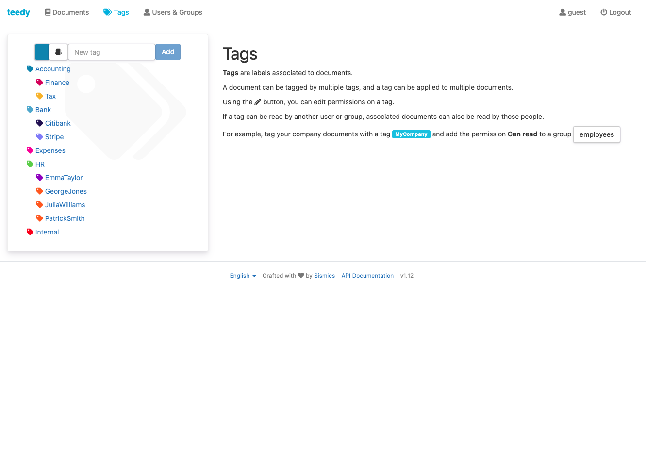Select the GeorgeJones tag
Screen dimensions: 646x451
[x=66, y=191]
